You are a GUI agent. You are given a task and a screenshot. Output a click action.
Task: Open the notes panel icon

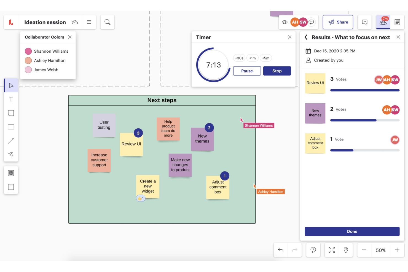397,22
